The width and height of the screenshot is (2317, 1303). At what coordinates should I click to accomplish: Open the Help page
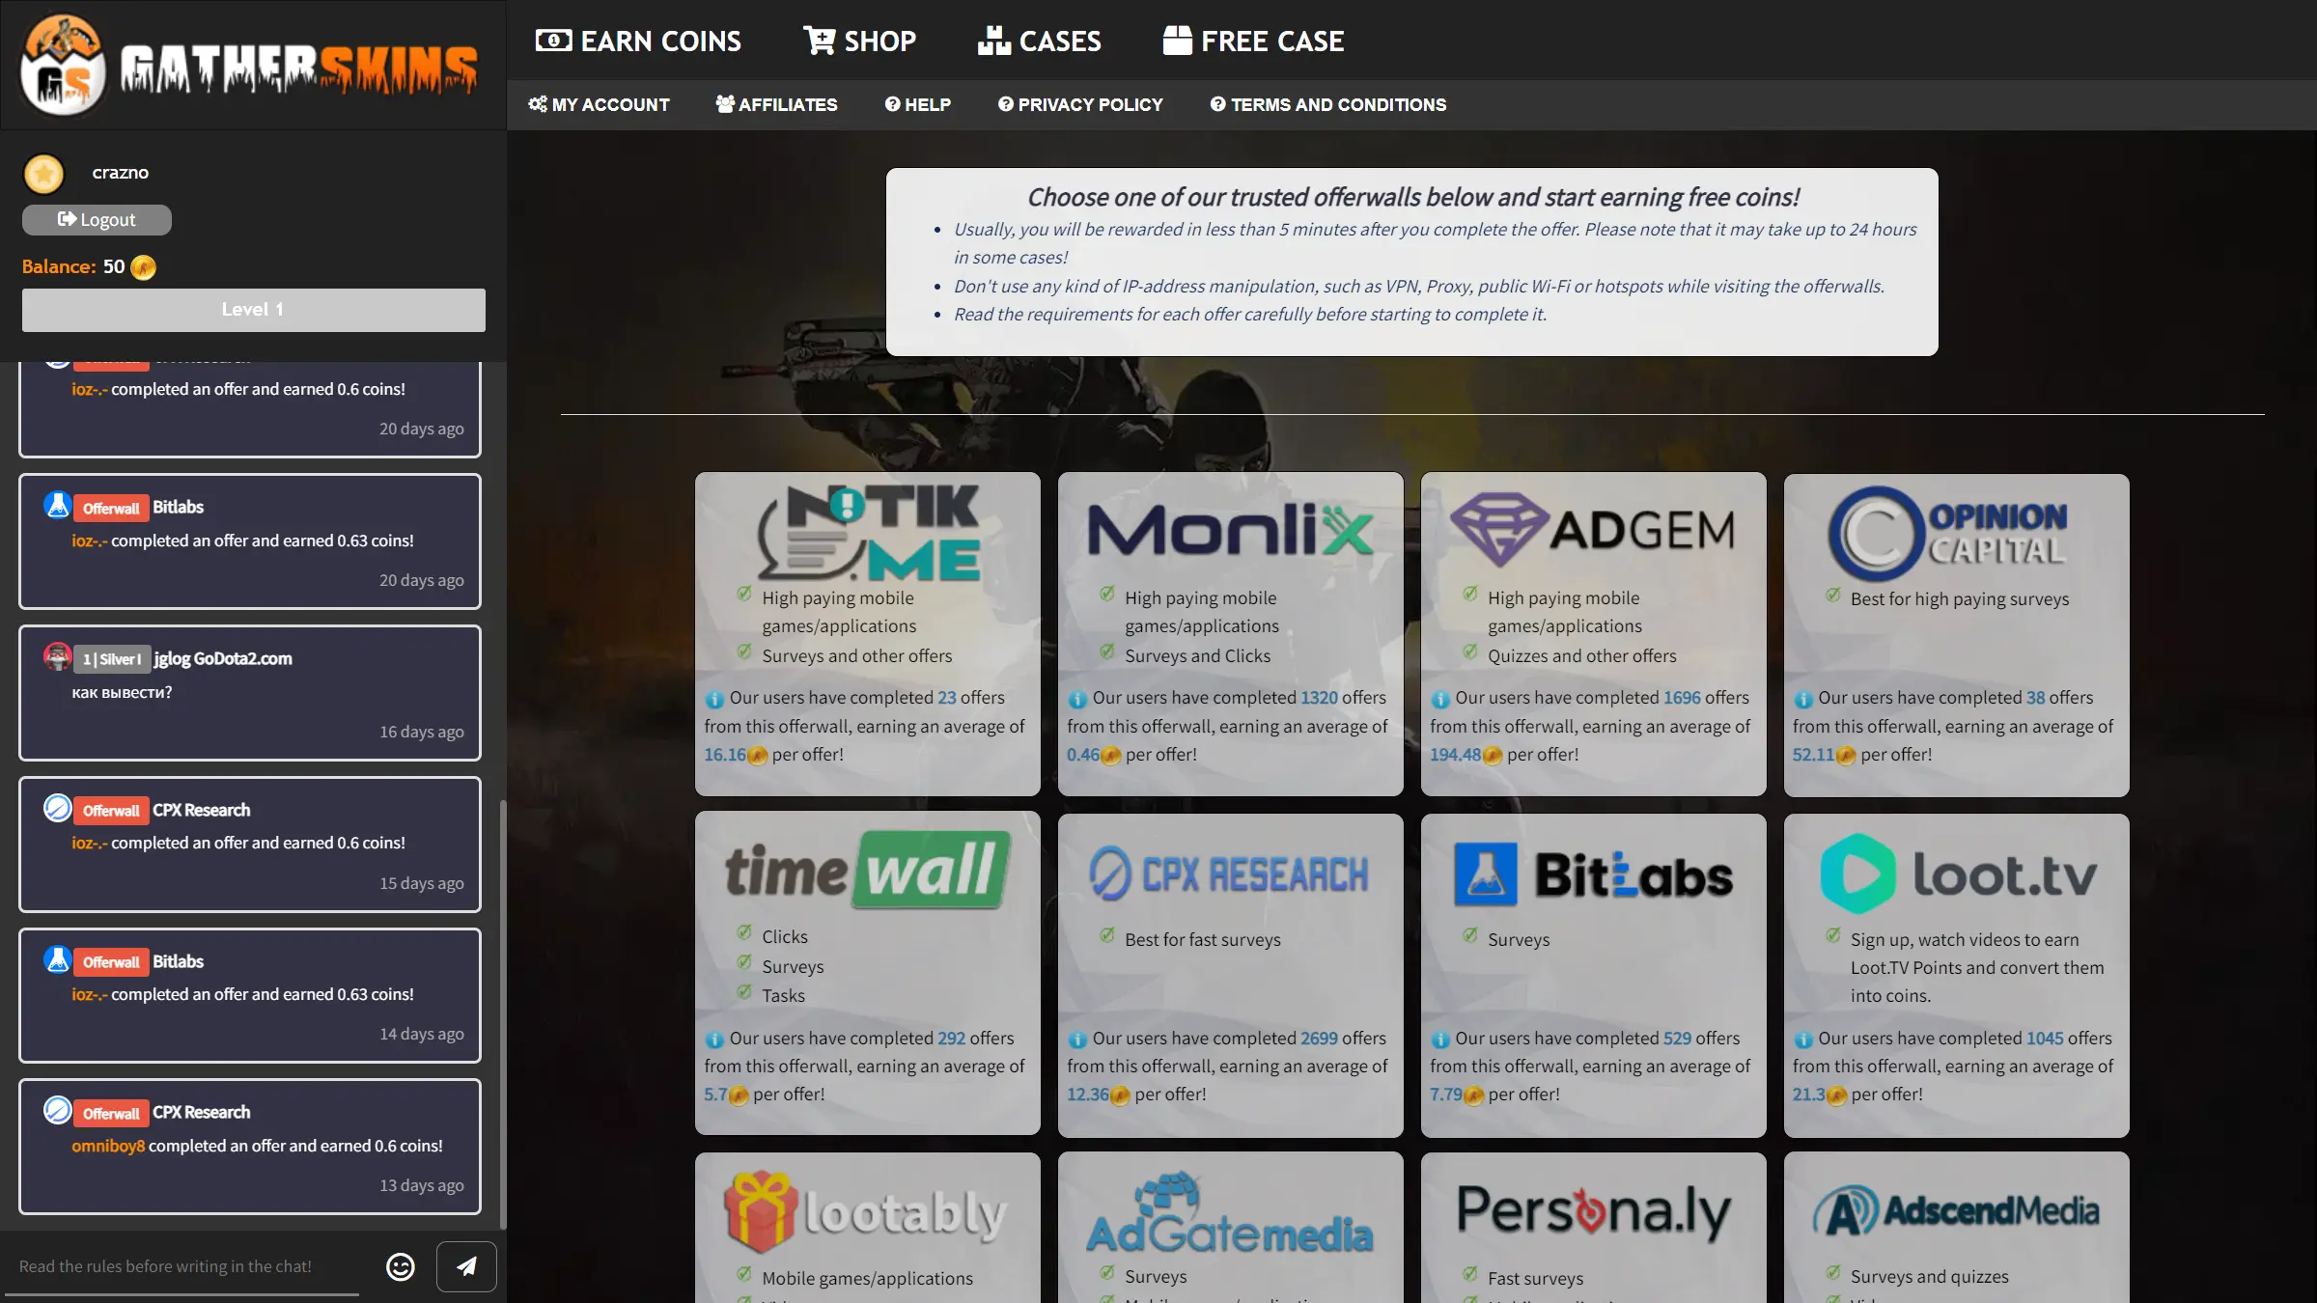(x=917, y=104)
